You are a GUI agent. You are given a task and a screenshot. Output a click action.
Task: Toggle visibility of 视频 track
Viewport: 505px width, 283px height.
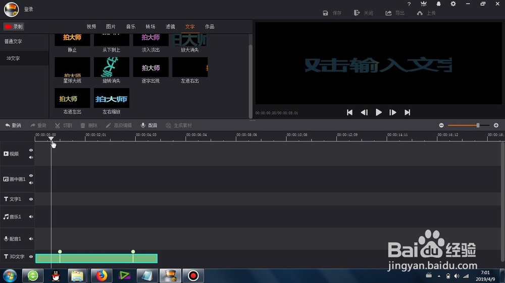click(31, 150)
